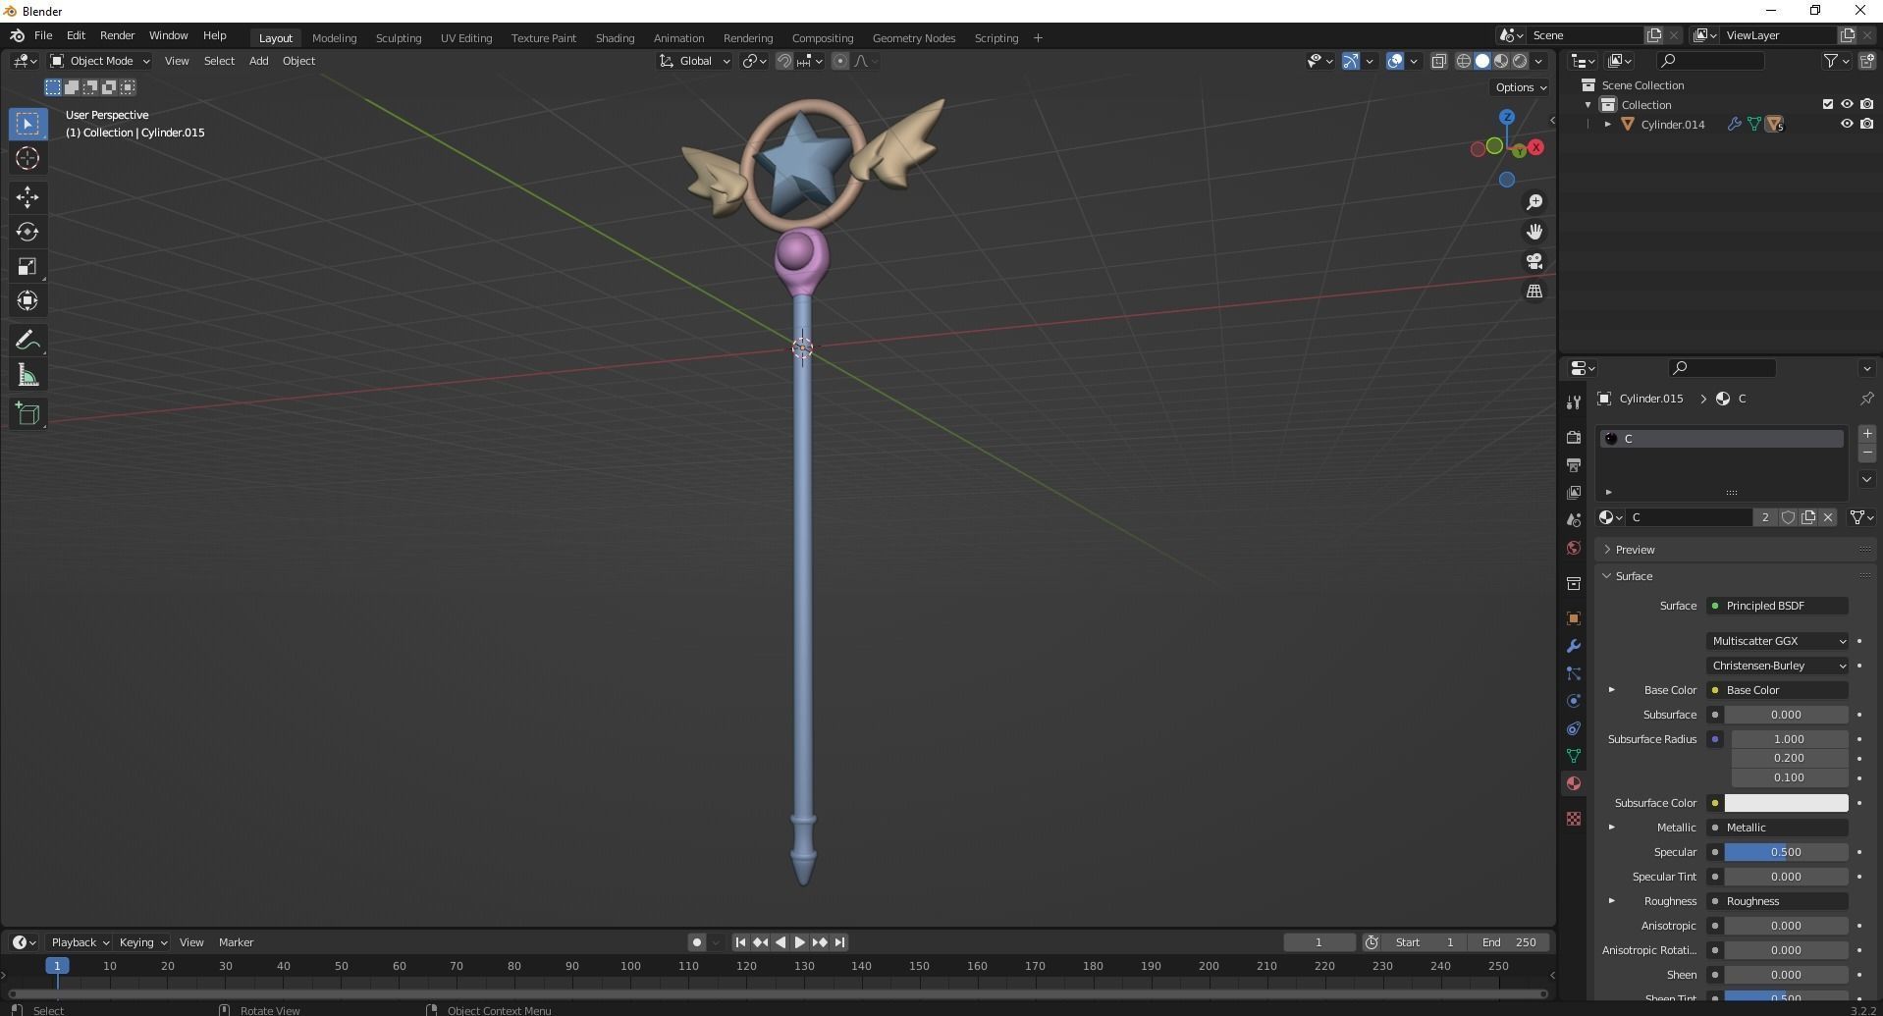
Task: Open the Multiscatter GGX distribution dropdown
Action: (x=1777, y=641)
